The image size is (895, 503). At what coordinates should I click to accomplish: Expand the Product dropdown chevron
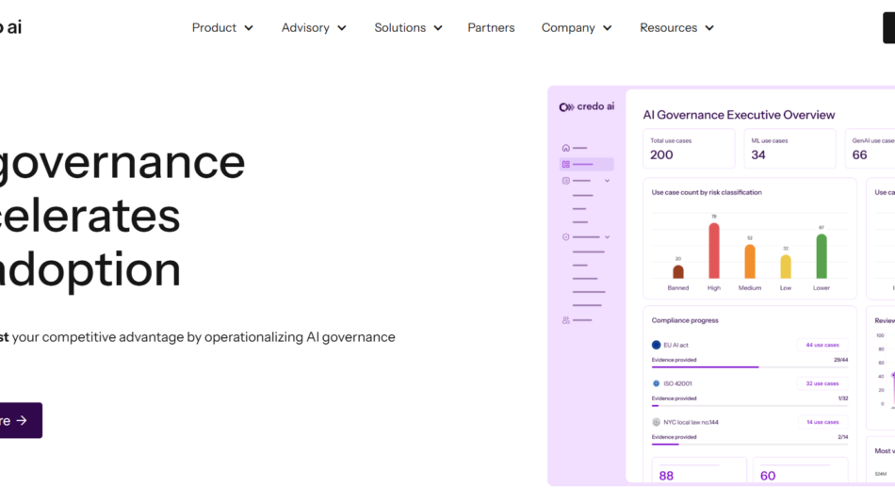[x=249, y=28]
